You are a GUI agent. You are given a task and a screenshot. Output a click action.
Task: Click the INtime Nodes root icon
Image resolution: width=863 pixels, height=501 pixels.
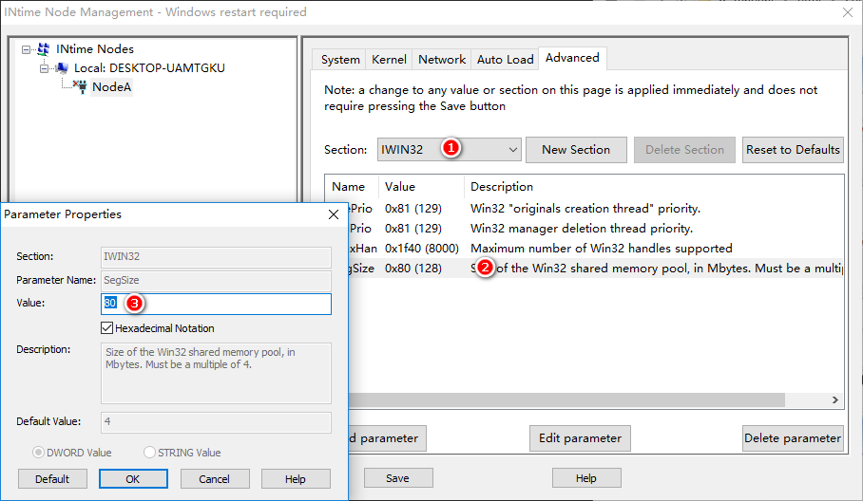click(44, 49)
